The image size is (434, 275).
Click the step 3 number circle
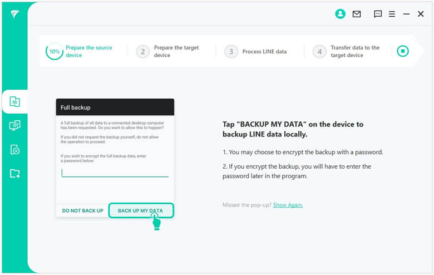(x=231, y=52)
